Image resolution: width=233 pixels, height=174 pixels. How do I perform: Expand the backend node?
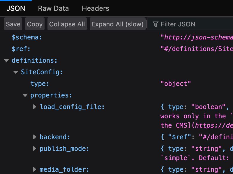coord(35,137)
